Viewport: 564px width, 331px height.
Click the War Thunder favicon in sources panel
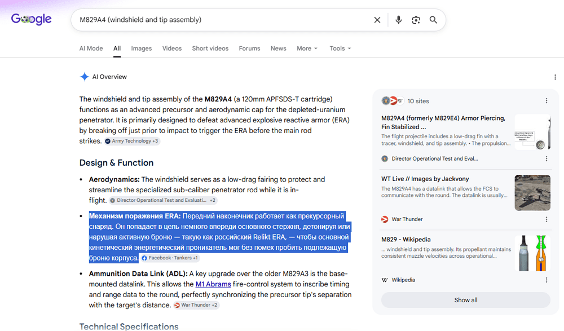(x=385, y=219)
